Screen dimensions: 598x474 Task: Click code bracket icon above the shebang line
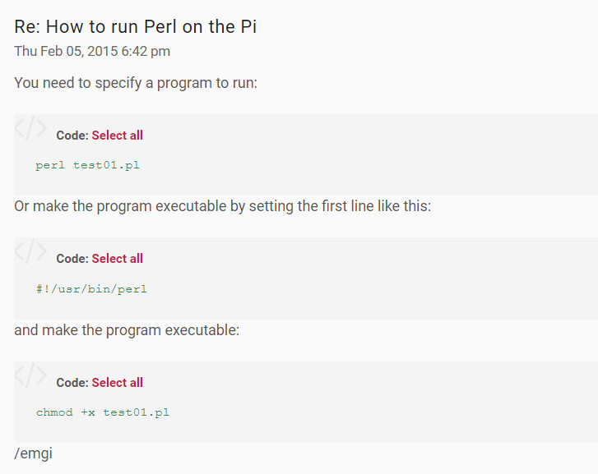[30, 251]
